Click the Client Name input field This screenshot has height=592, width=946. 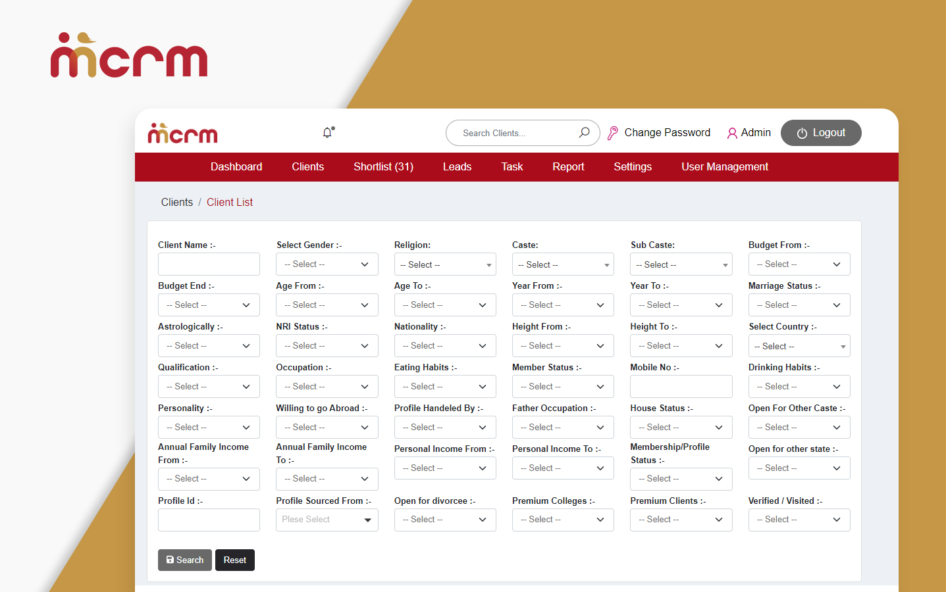(209, 264)
